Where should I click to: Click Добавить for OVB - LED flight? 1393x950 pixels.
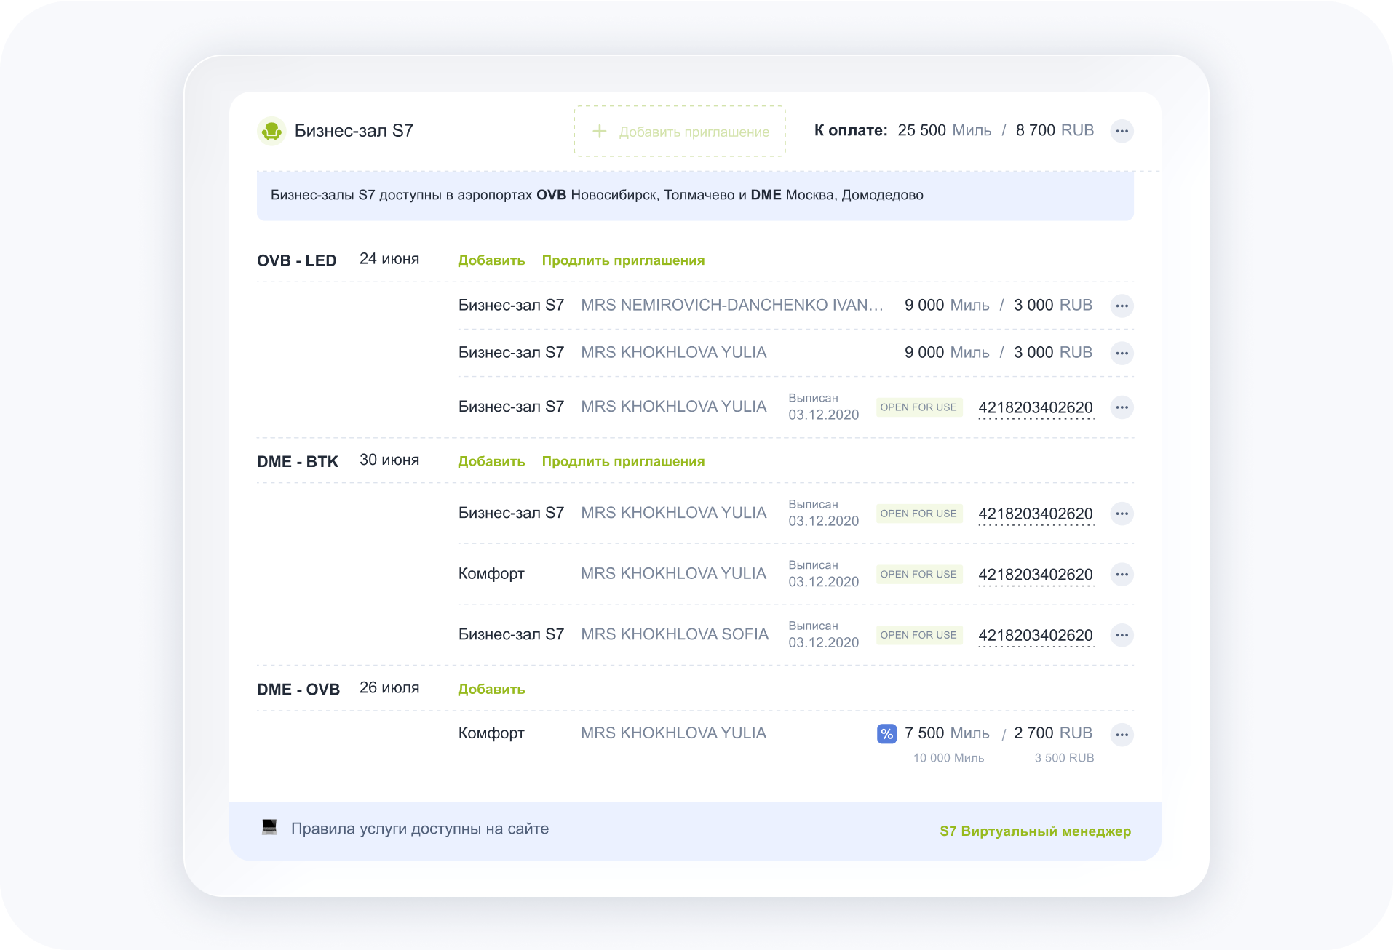(491, 260)
